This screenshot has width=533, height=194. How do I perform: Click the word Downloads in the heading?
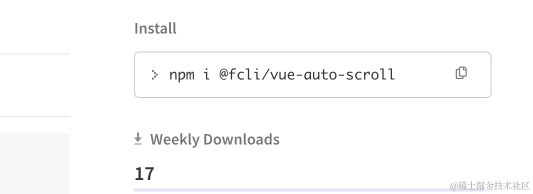point(241,139)
